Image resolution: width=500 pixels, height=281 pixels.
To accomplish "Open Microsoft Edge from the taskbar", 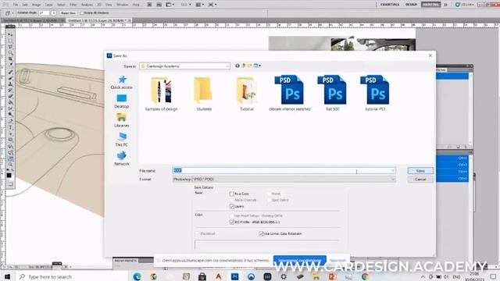I will pyautogui.click(x=137, y=276).
